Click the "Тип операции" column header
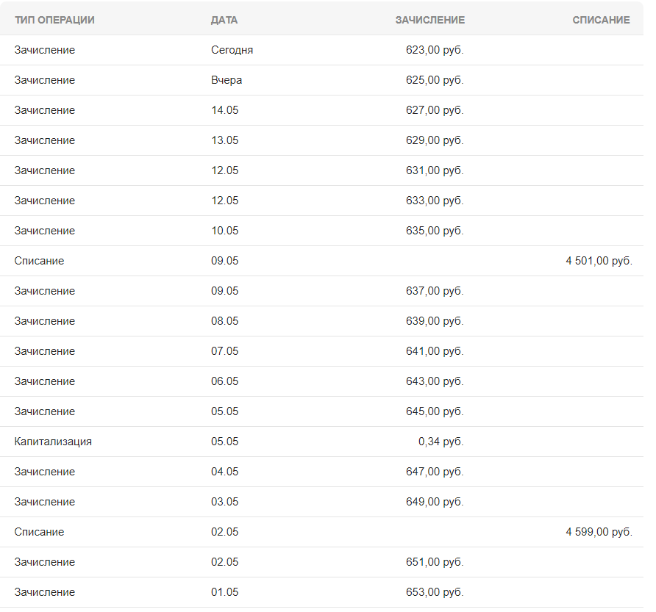This screenshot has width=656, height=612. [54, 20]
